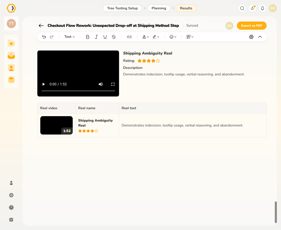
Task: Open the stacked layers sidebar icon
Action: point(11,80)
